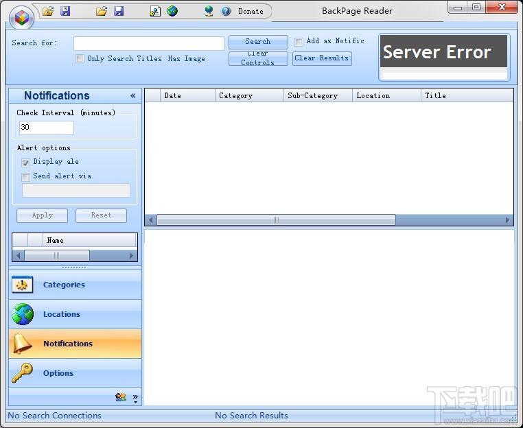523x428 pixels.
Task: Click the plain open folder toolbar icon
Action: coord(102,11)
